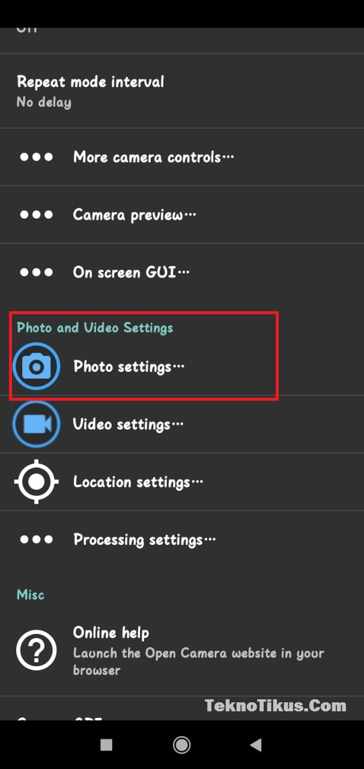The height and width of the screenshot is (769, 364).
Task: Tap the three dots beside More camera controls
Action: [x=36, y=157]
